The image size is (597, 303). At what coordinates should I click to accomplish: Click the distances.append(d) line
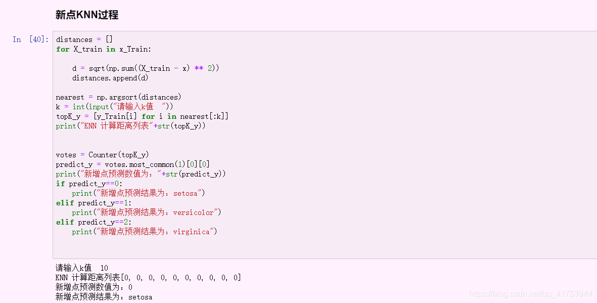click(x=110, y=78)
